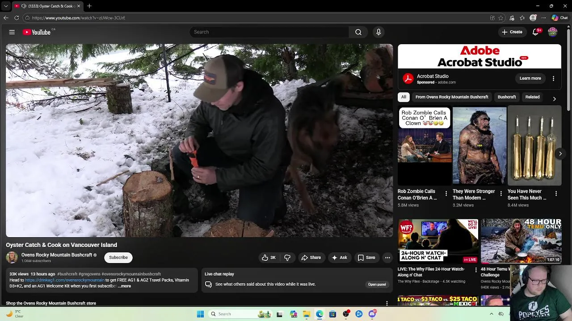Open the browser tab list dropdown
The image size is (572, 321).
(x=6, y=6)
